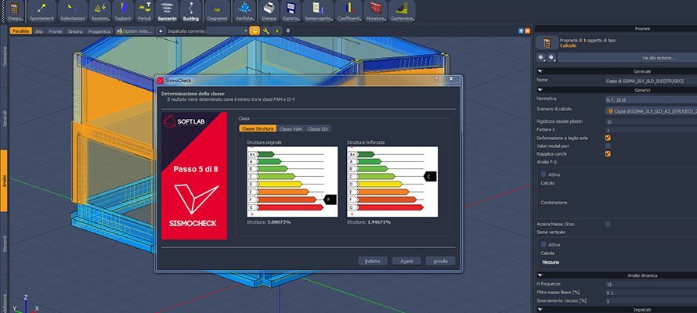
Task: Open the Coefficienti tool
Action: click(x=348, y=11)
